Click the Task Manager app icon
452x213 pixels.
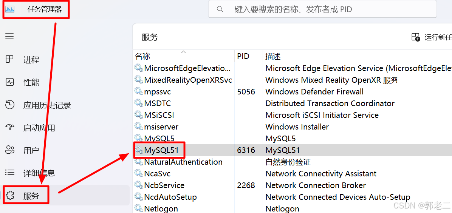pos(10,9)
